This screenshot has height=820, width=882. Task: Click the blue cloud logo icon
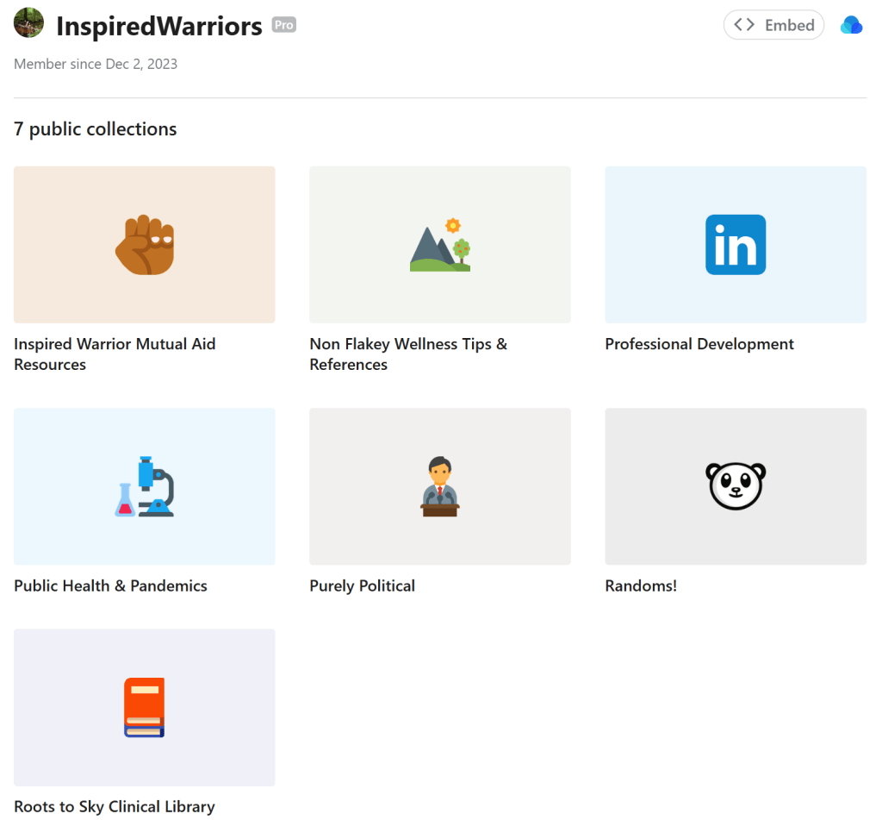click(x=851, y=25)
